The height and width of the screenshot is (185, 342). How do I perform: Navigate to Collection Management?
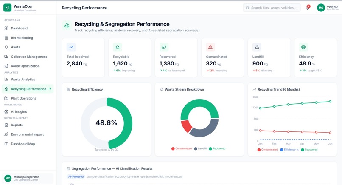tap(28, 57)
